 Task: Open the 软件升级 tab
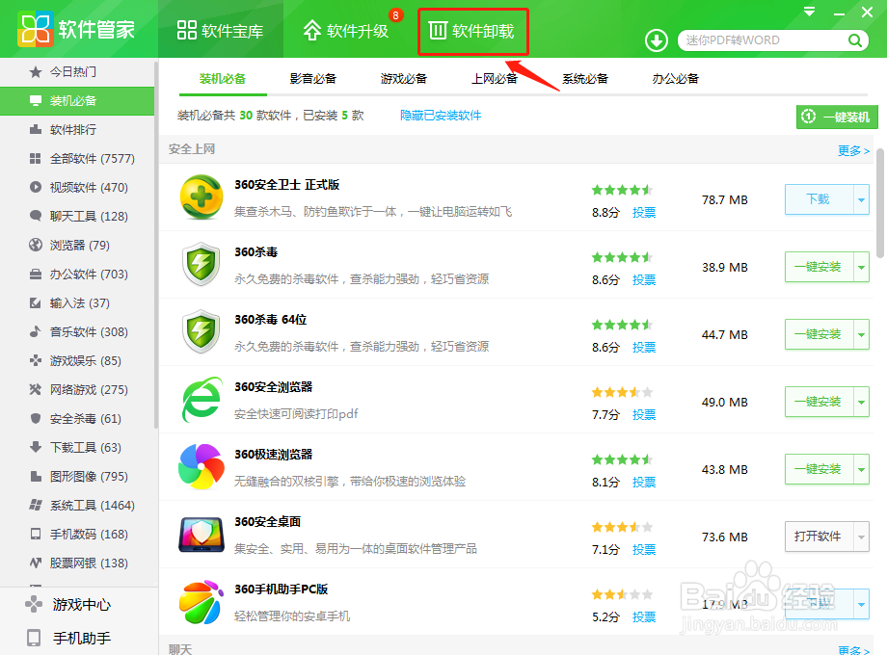tap(345, 30)
